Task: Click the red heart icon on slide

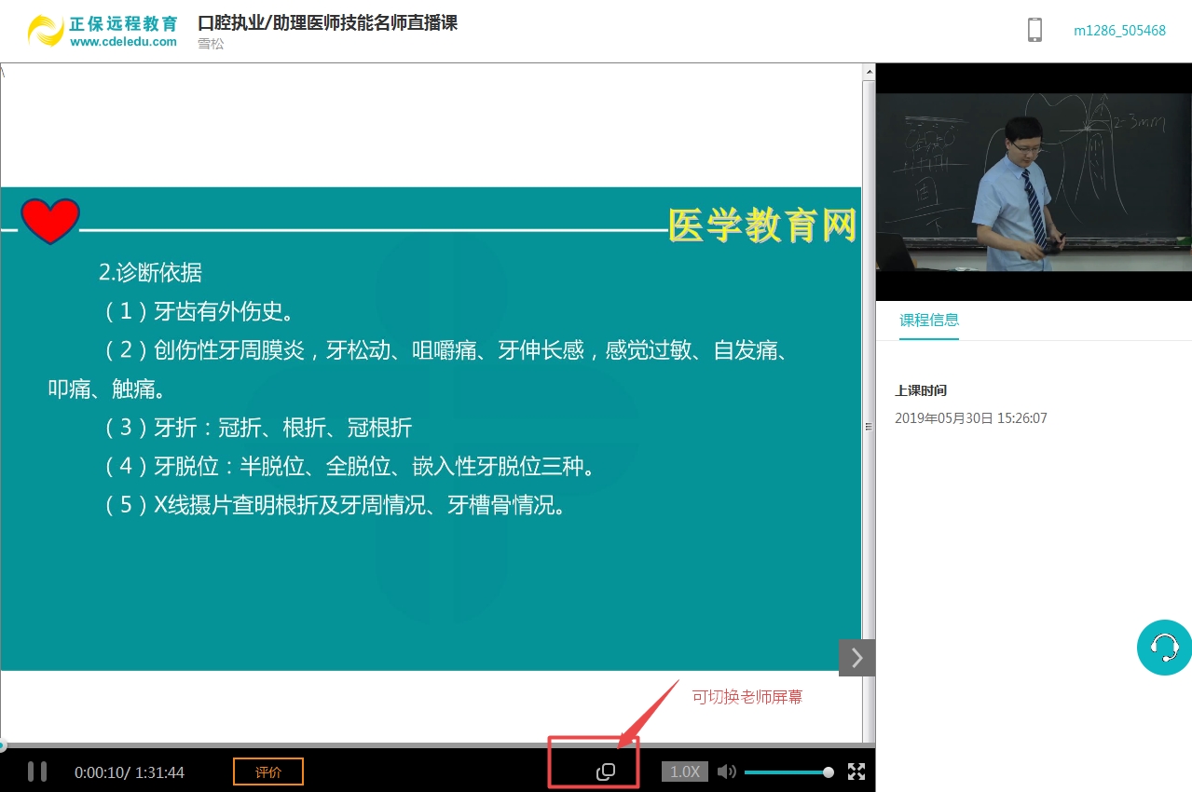Action: (x=50, y=222)
